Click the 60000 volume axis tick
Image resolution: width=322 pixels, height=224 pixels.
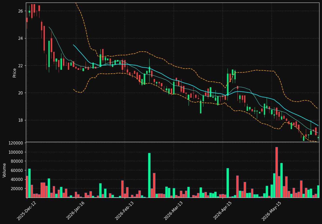(x=17, y=170)
